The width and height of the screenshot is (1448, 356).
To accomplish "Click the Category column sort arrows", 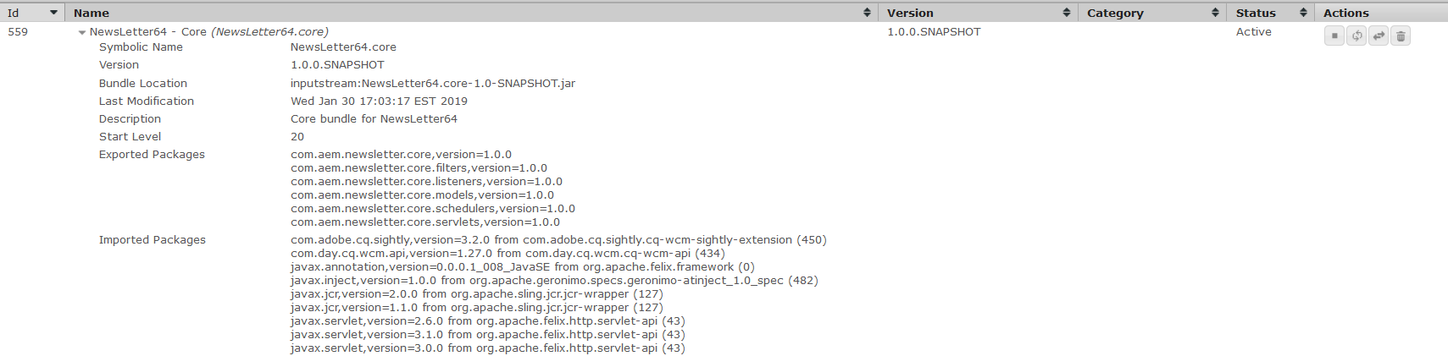I will pyautogui.click(x=1215, y=13).
